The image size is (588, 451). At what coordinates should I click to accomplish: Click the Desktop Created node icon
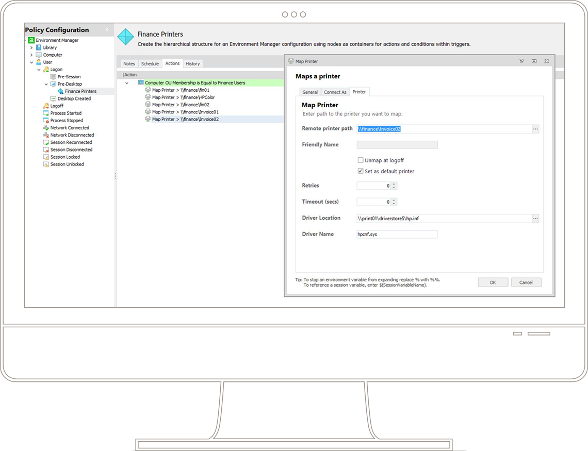click(x=53, y=98)
